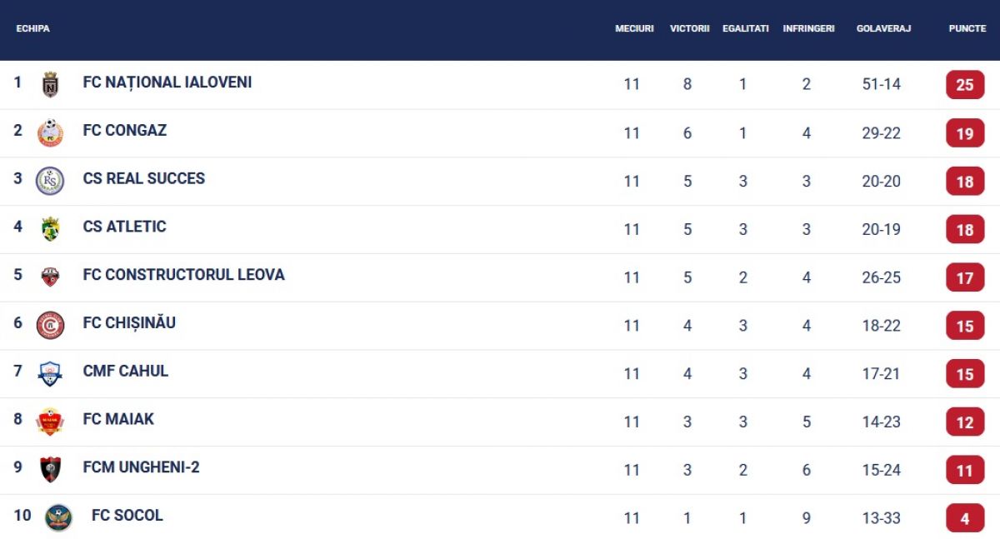This screenshot has height=539, width=1000.
Task: Open the FC Național Ialoveni team link
Action: (x=167, y=82)
